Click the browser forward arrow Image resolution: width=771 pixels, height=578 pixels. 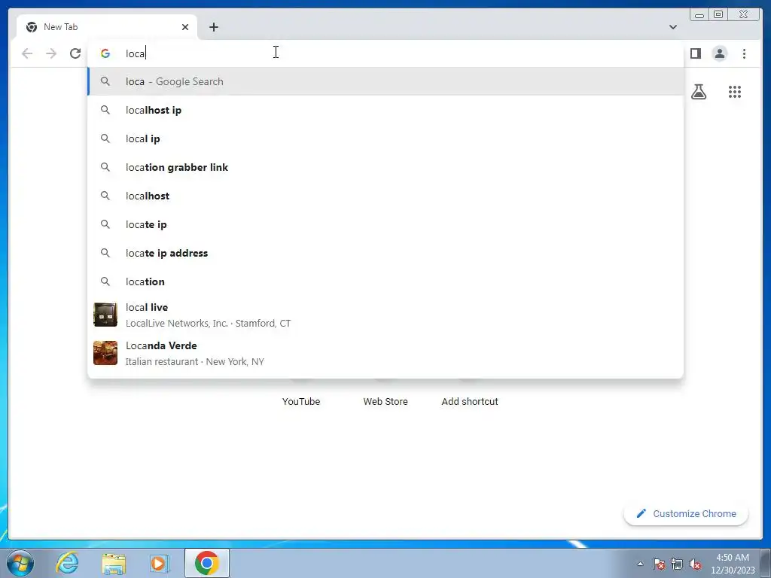(x=51, y=53)
